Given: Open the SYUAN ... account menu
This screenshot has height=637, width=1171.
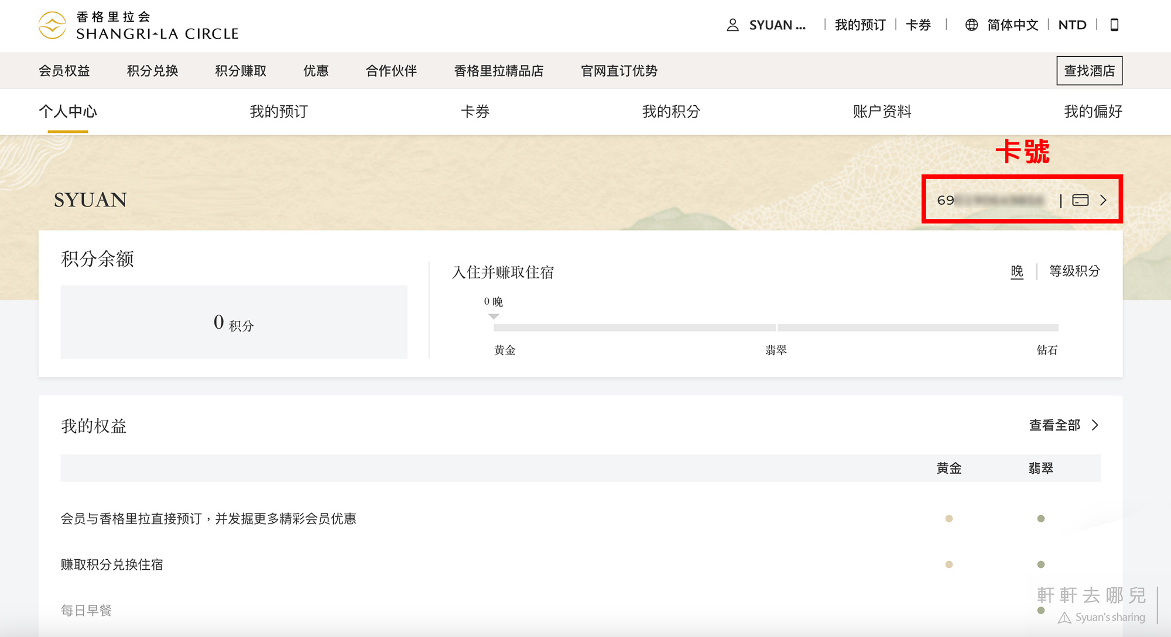Looking at the screenshot, I should coord(778,25).
